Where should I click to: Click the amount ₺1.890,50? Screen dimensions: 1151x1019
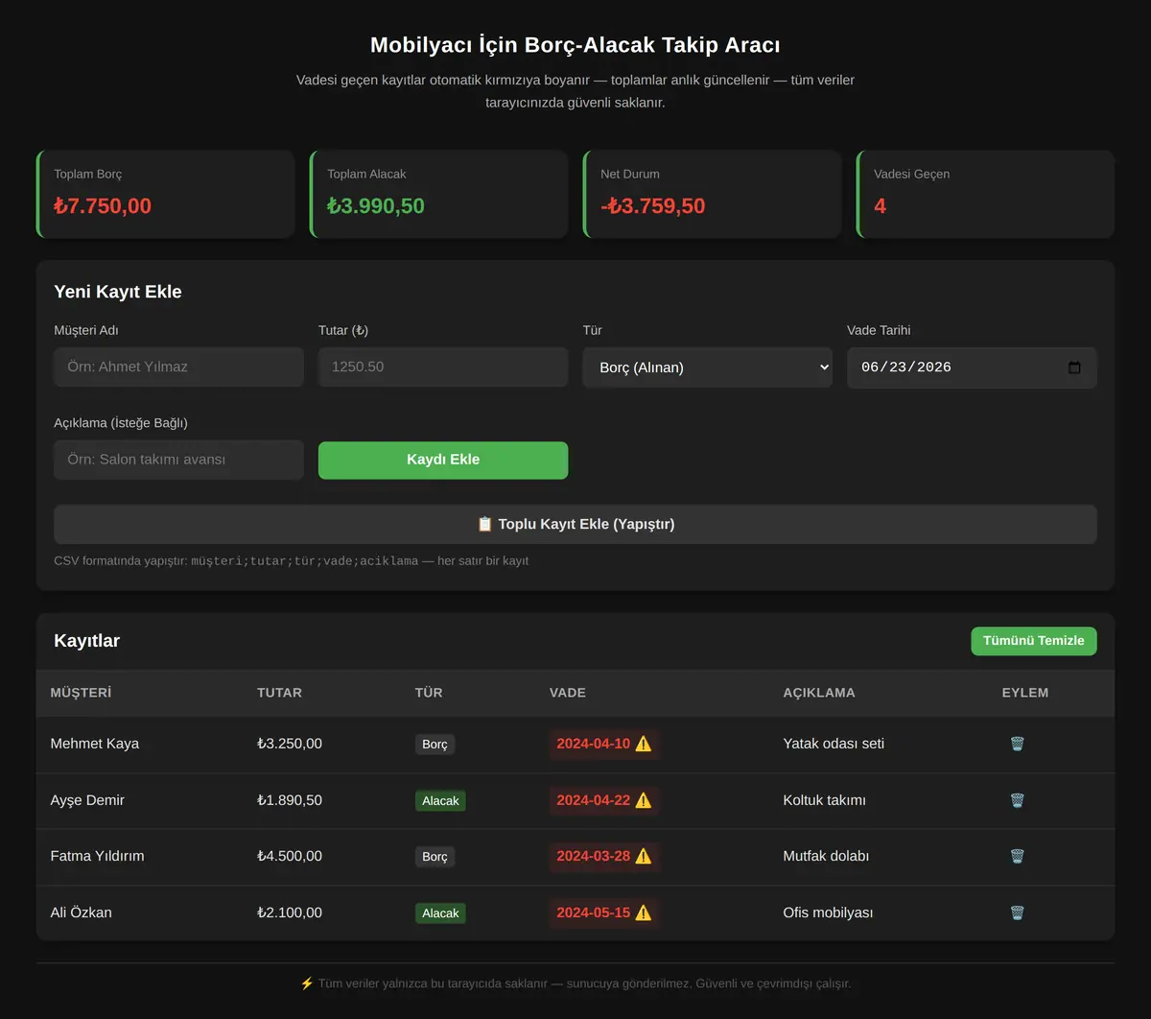[290, 800]
